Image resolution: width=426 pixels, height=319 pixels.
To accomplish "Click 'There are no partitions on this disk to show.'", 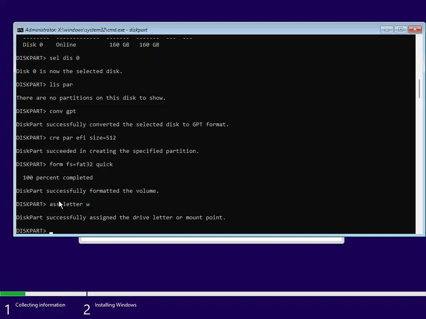I will [x=91, y=98].
